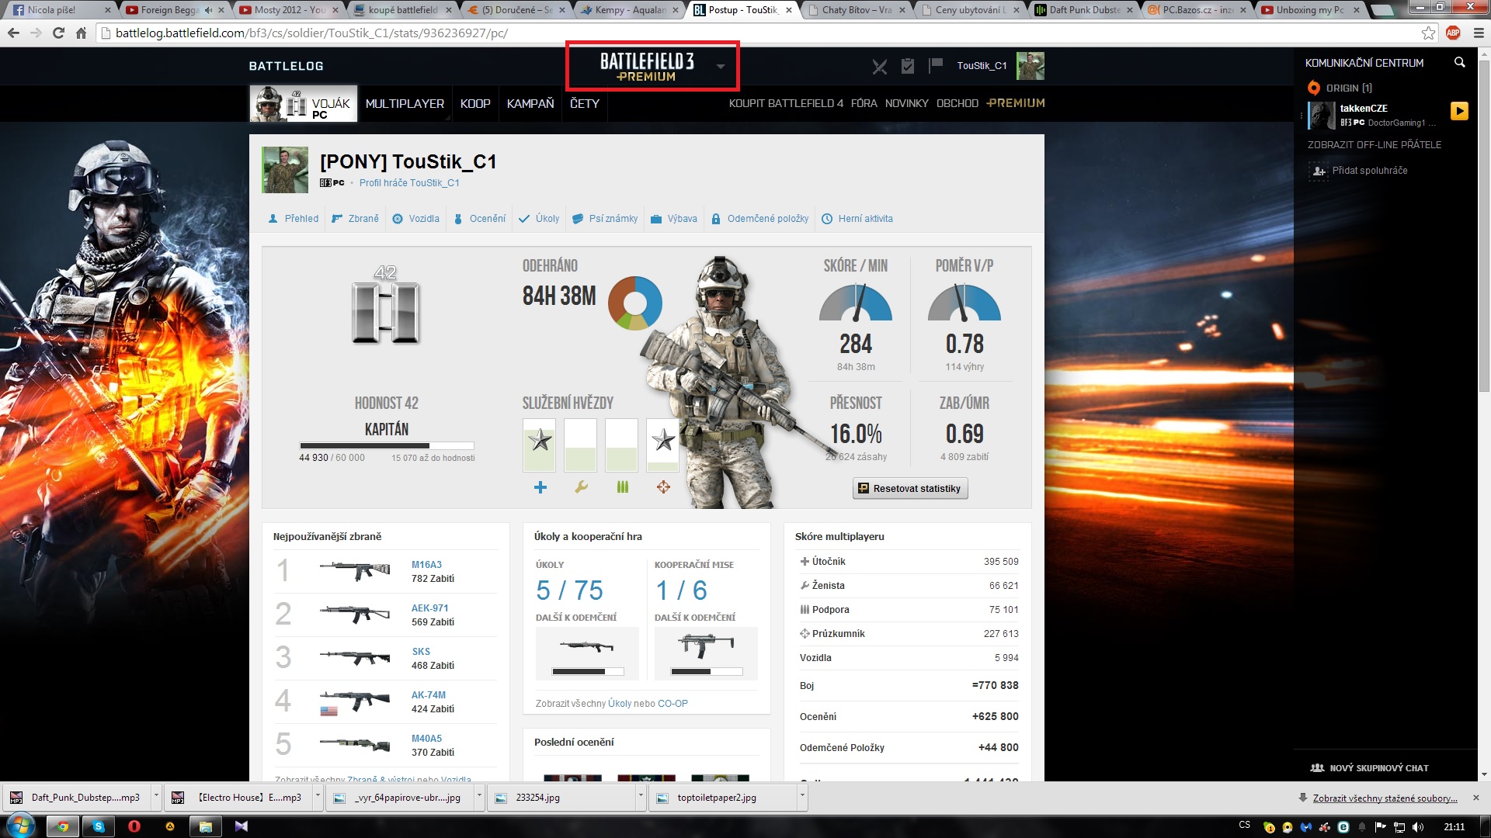
Task: Open dropdown arrow for 233254.jpg download
Action: pos(641,797)
